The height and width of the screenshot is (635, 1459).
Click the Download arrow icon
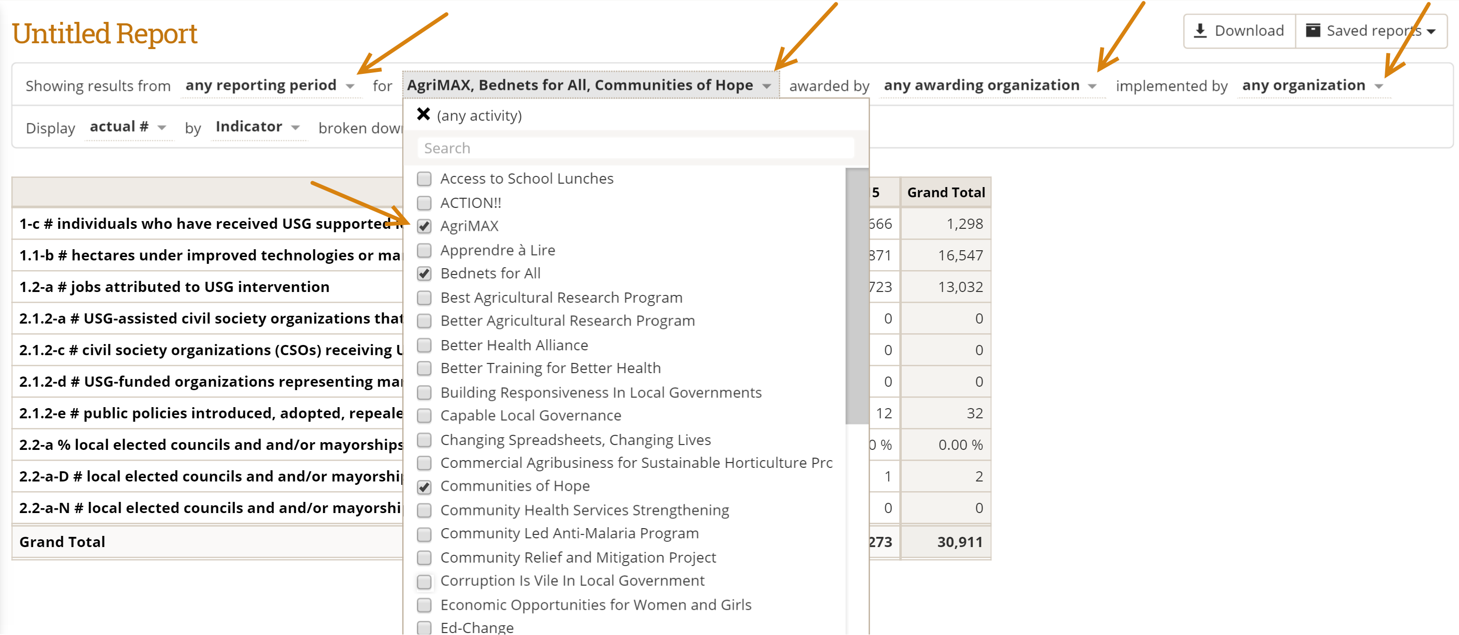(1200, 31)
